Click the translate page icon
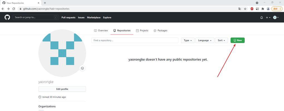 click(239, 9)
